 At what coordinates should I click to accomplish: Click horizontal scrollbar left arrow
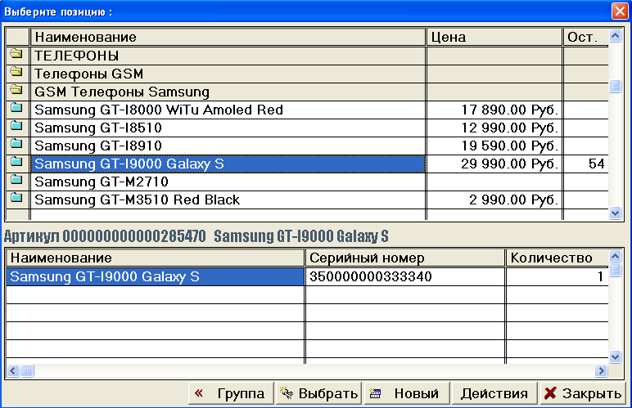click(x=13, y=370)
